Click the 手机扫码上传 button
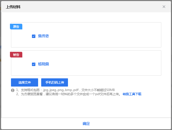172x130 pixels. pos(55,82)
